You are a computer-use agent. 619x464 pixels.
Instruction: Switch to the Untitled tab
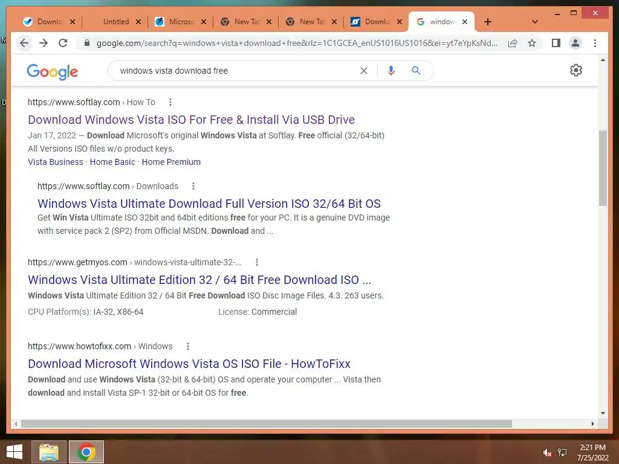[114, 22]
